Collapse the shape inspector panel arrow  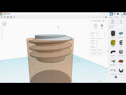(x=92, y=21)
